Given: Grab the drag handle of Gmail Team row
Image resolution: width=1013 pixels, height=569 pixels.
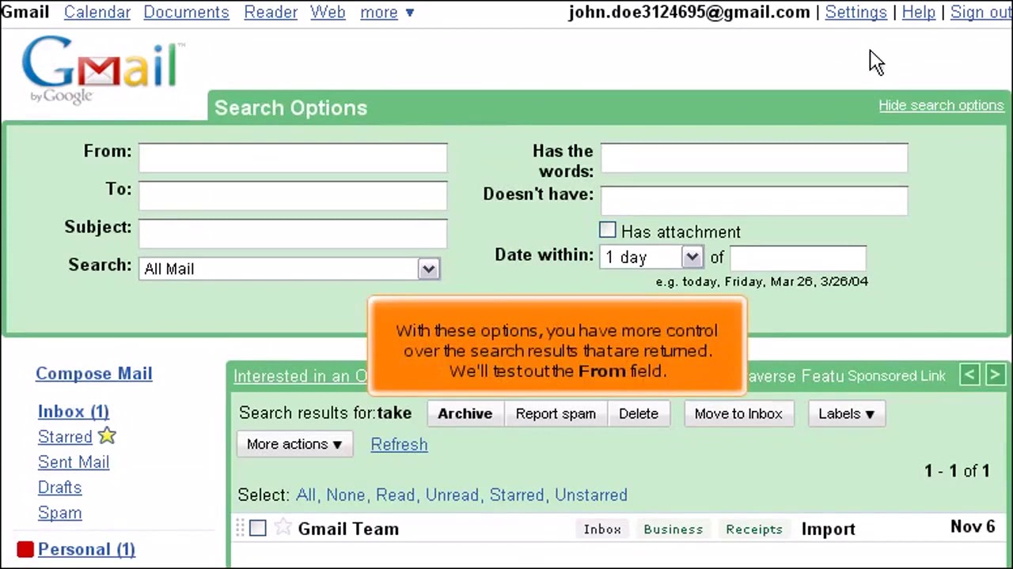Looking at the screenshot, I should click(240, 528).
